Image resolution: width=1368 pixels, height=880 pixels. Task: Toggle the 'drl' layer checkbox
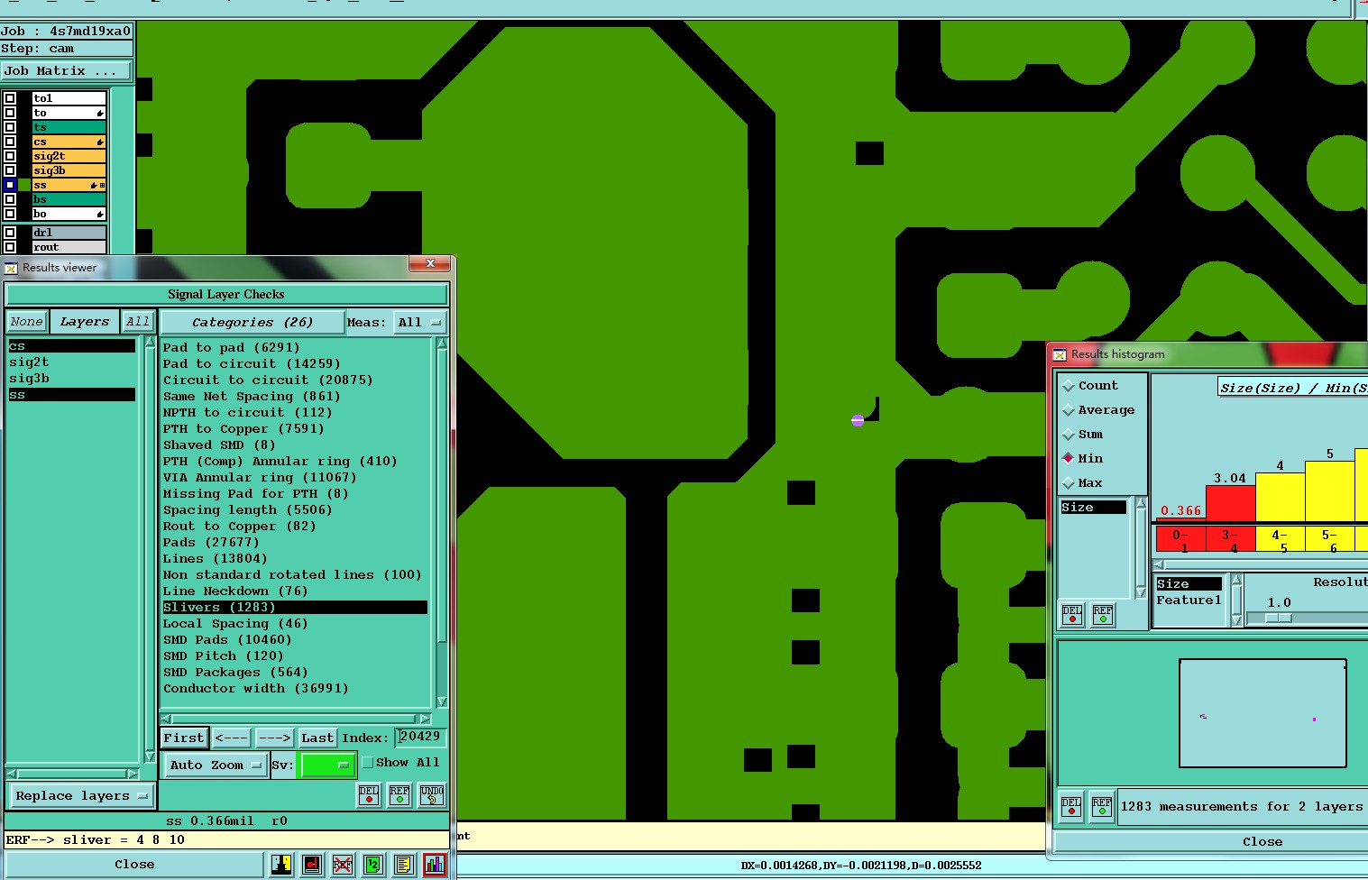(10, 233)
